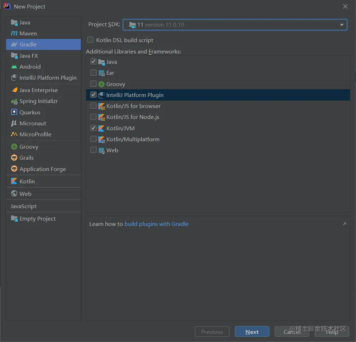Click the Ear framework icon
Image resolution: width=356 pixels, height=342 pixels.
pyautogui.click(x=101, y=73)
